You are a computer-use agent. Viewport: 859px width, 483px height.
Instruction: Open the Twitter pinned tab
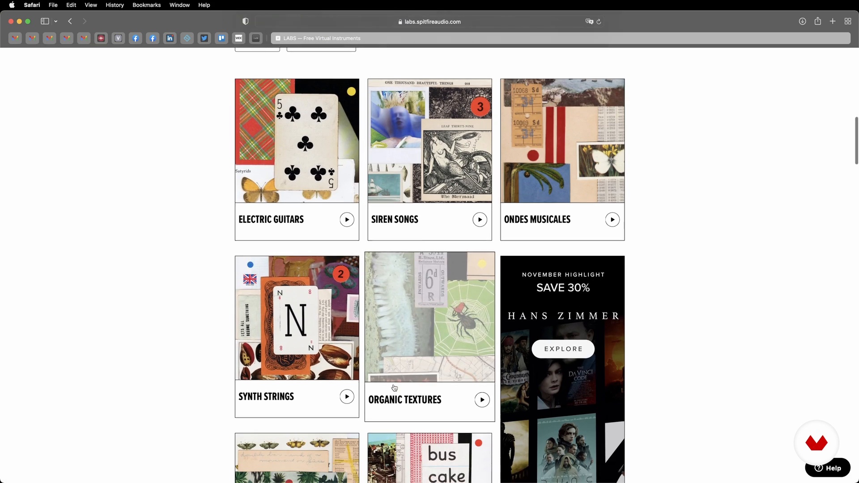(204, 38)
